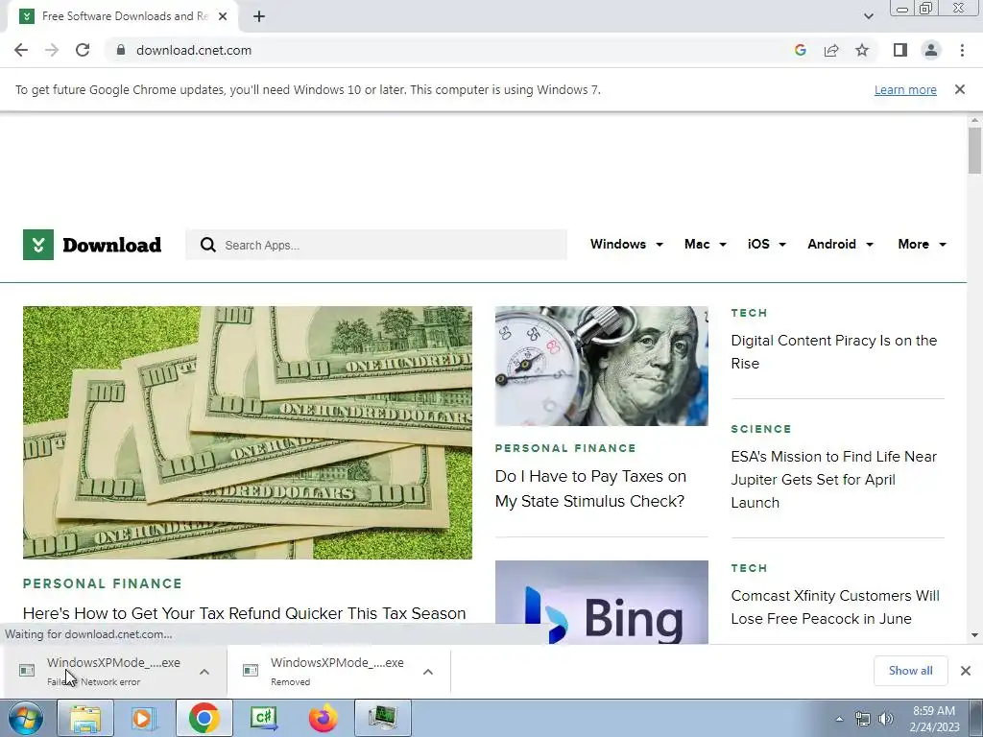
Task: Close the Free Software Downloads tab
Action: click(223, 16)
